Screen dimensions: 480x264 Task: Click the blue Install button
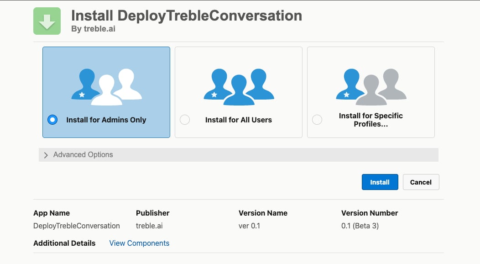click(x=380, y=182)
